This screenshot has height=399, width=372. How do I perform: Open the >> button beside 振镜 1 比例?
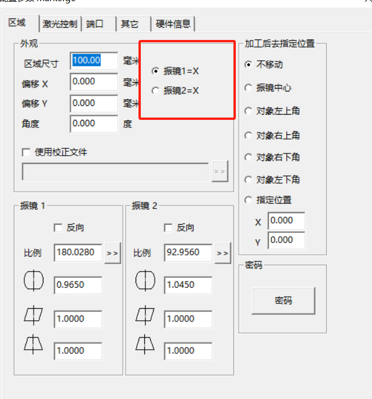click(x=112, y=253)
